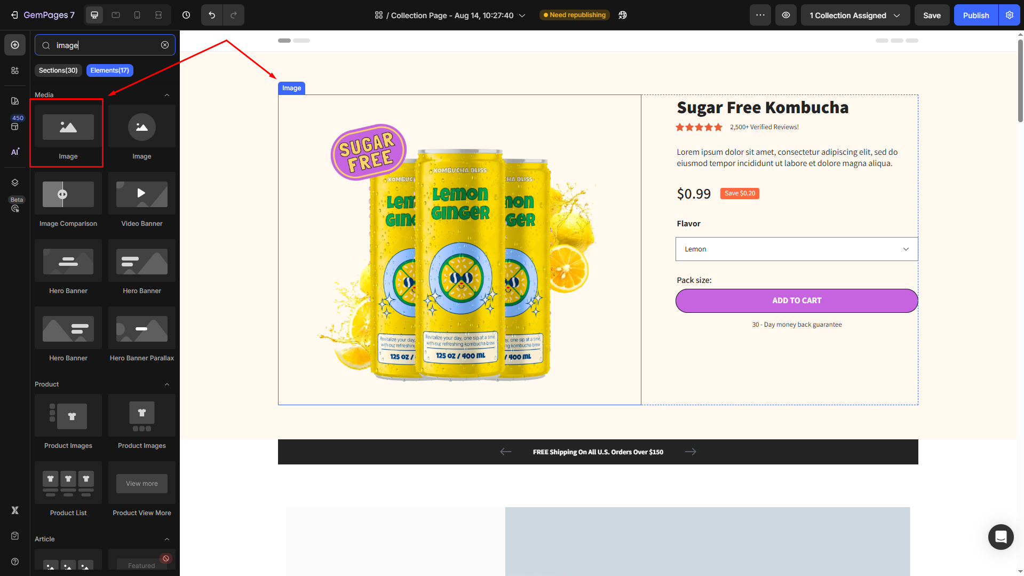The image size is (1024, 576).
Task: Undo the last change
Action: click(x=212, y=15)
